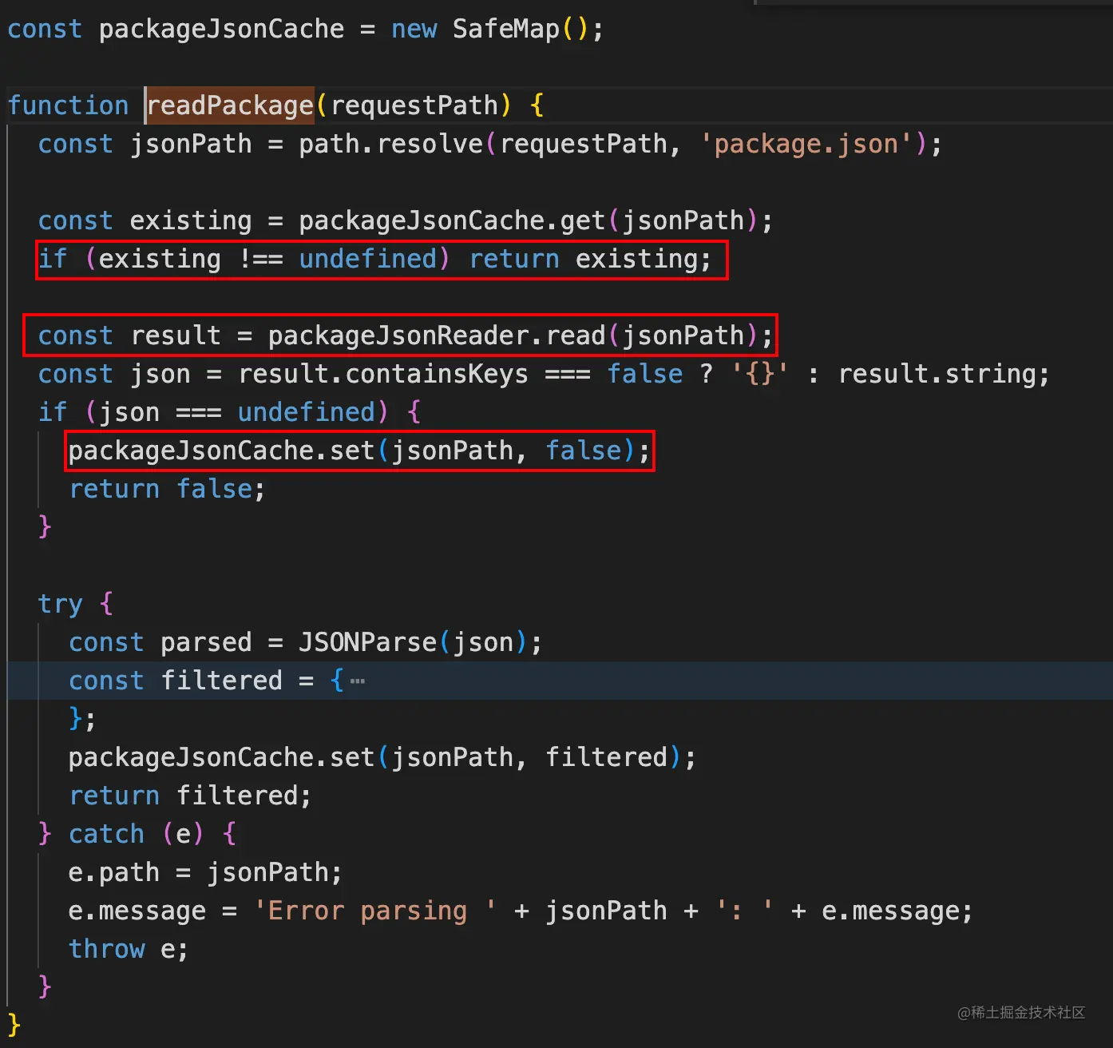Click requestPath parameter in function signature
1113x1048 pixels.
[414, 105]
